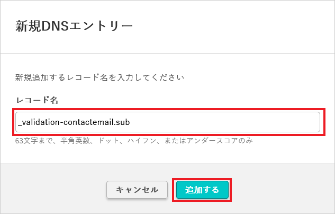This screenshot has height=214, width=335.
Task: Click the レコード名 text input field
Action: click(x=167, y=122)
